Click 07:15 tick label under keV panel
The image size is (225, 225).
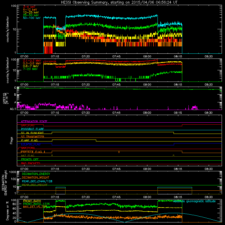pos(55,57)
